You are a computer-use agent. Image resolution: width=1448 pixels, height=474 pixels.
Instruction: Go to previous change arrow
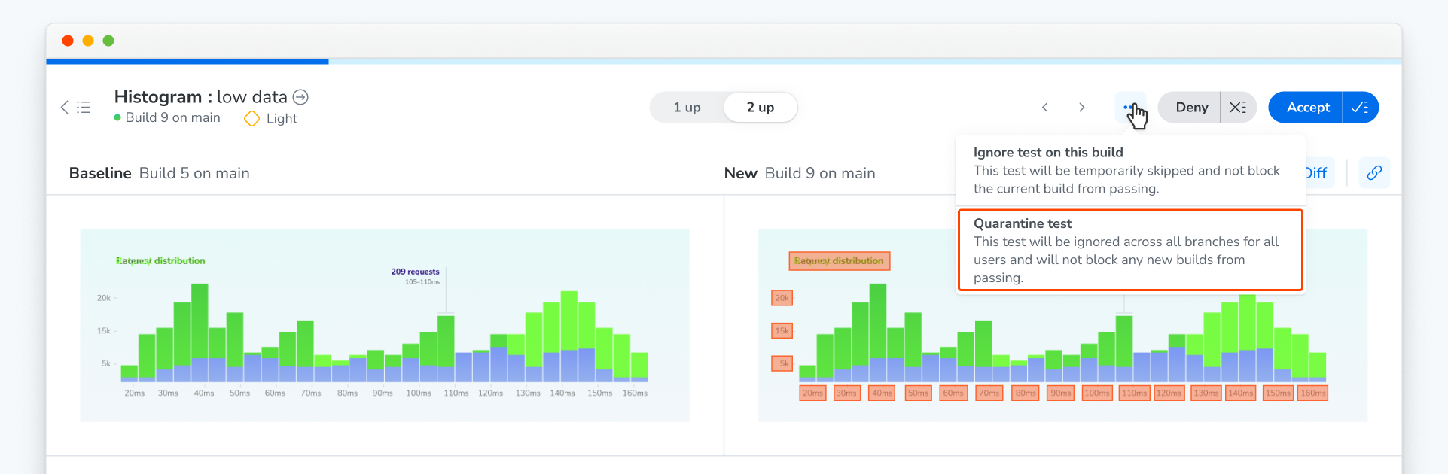click(x=1045, y=108)
